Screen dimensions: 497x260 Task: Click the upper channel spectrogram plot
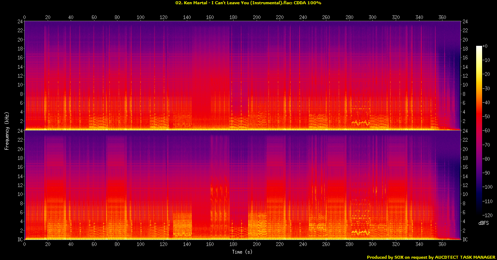pos(242,75)
